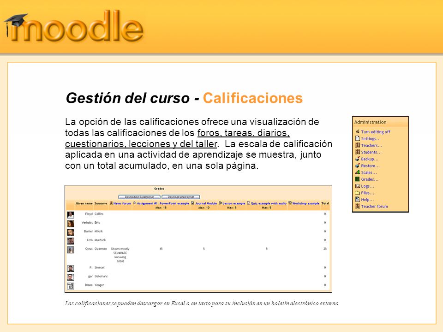443x332 pixels.
Task: Click the Workshop example column link
Action: click(305, 203)
